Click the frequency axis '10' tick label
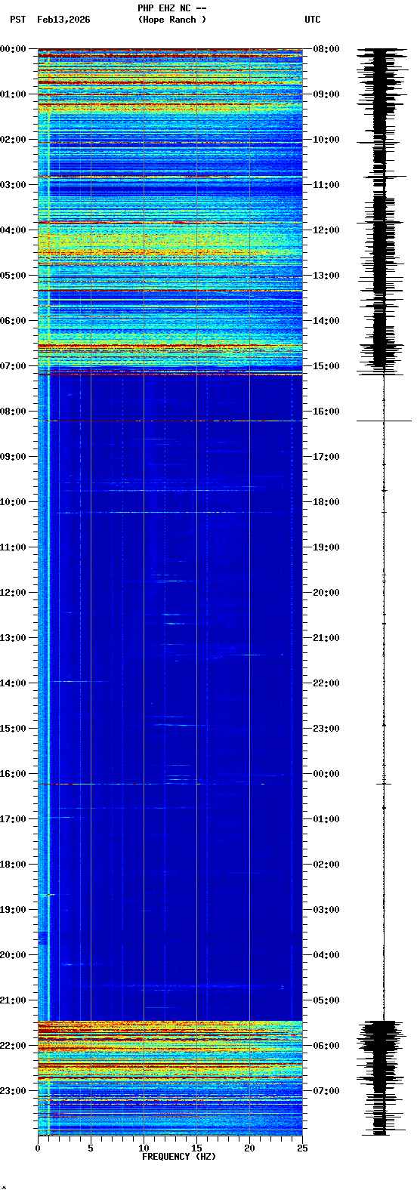 (x=144, y=1148)
